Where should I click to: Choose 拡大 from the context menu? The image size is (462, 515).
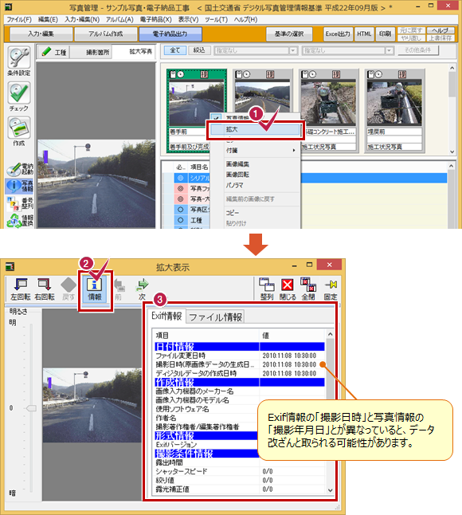tap(255, 129)
